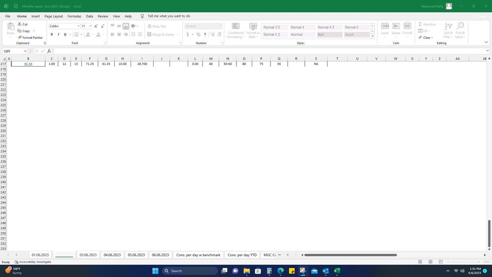Click the Increase Indent icon
This screenshot has height=277, width=492.
pos(140,34)
